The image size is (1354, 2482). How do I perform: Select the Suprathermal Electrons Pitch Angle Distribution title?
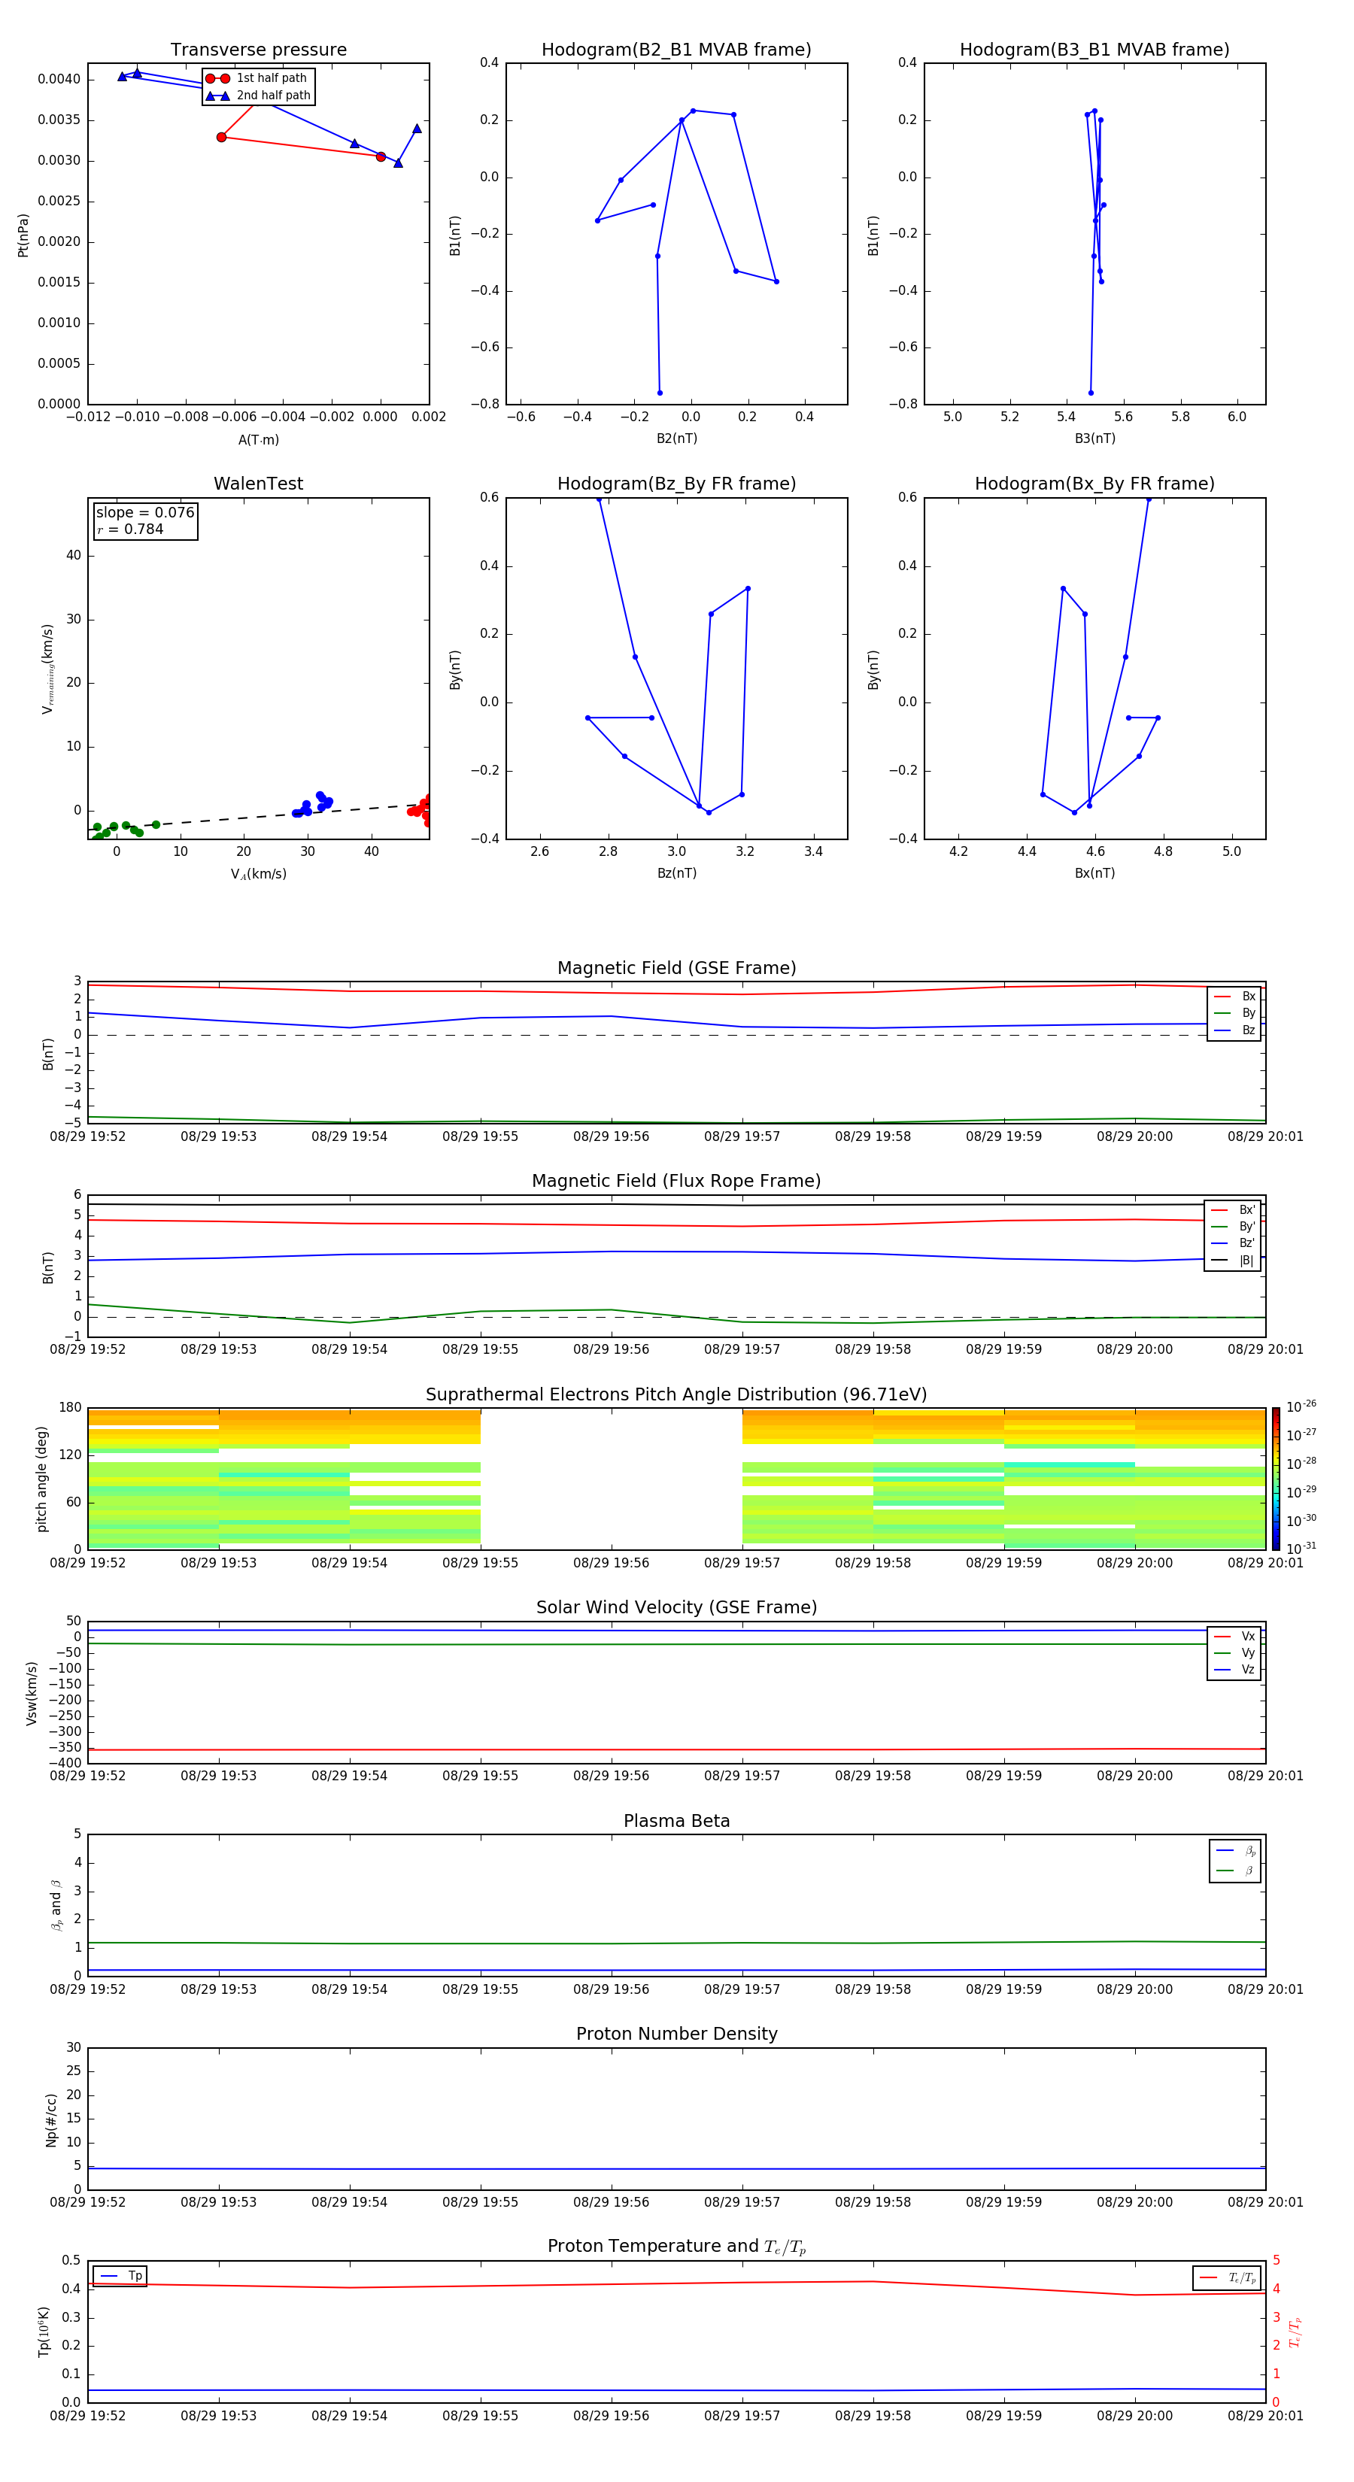pos(676,1395)
